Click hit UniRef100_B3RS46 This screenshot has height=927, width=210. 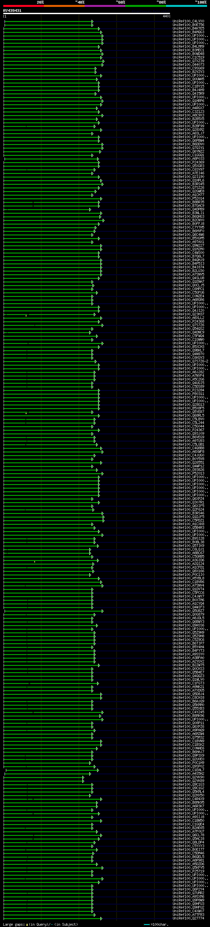click(x=188, y=513)
